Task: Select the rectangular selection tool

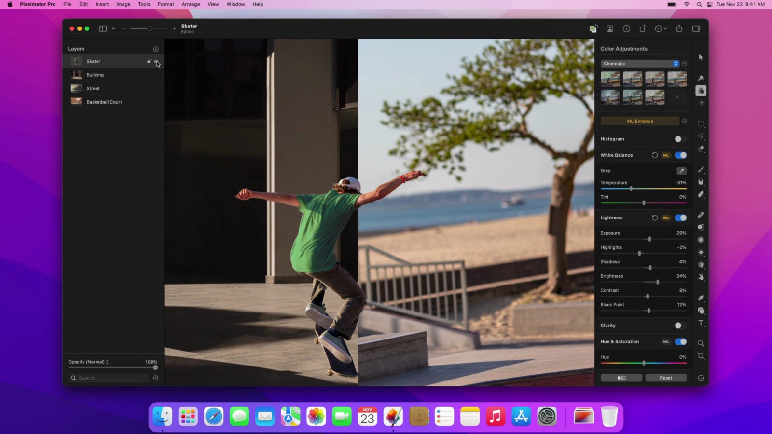Action: [701, 124]
